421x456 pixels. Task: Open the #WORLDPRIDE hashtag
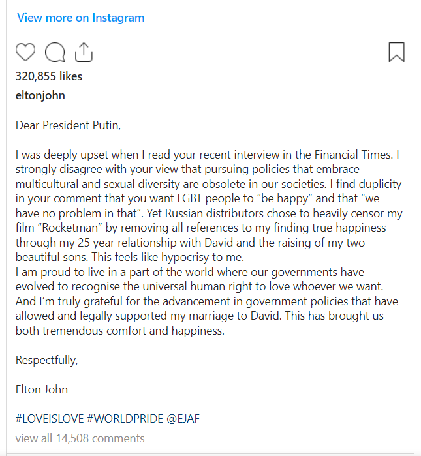pyautogui.click(x=125, y=419)
